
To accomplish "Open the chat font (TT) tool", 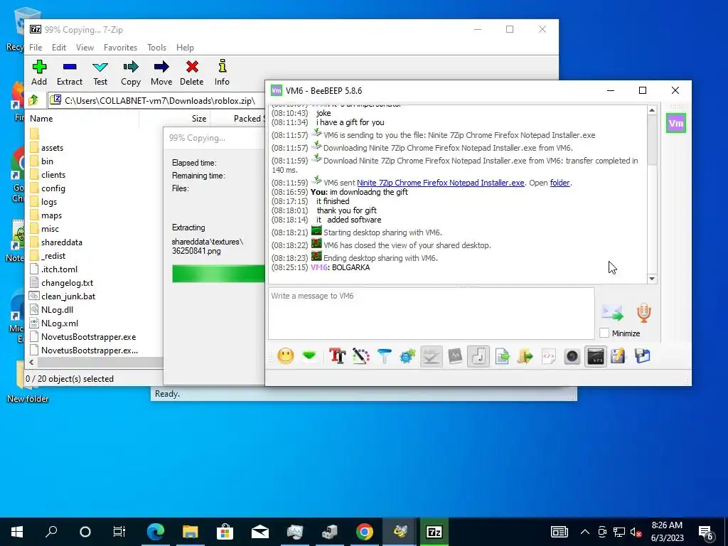I will [338, 356].
